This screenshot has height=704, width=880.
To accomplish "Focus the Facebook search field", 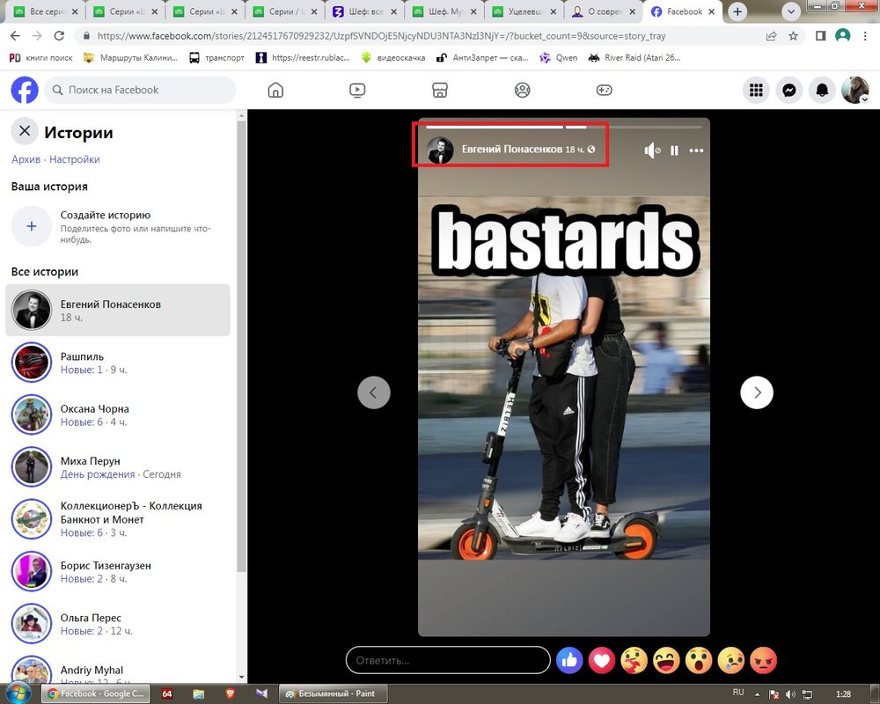I will point(140,90).
